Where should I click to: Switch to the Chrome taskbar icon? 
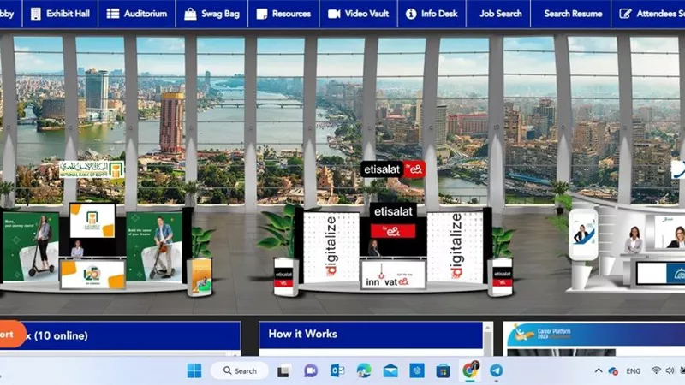[470, 370]
